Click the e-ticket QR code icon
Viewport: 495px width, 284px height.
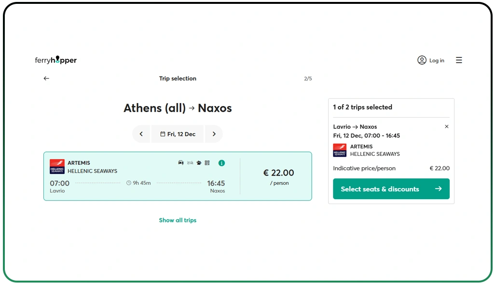click(207, 163)
